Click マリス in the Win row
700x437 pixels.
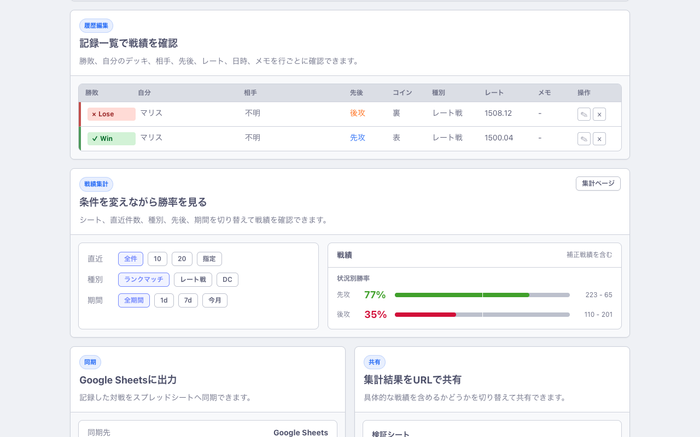151,138
